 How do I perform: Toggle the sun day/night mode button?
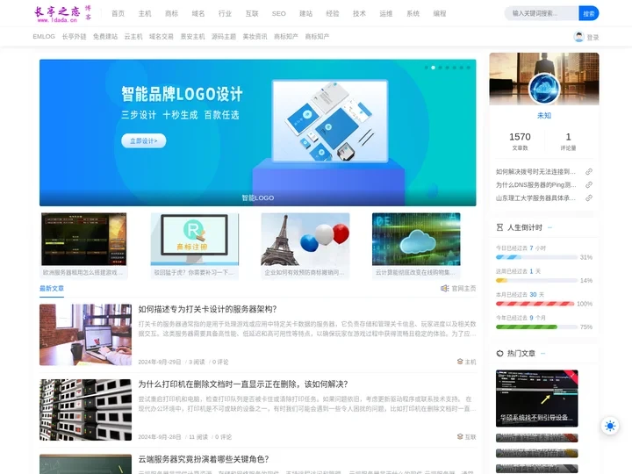(x=610, y=426)
